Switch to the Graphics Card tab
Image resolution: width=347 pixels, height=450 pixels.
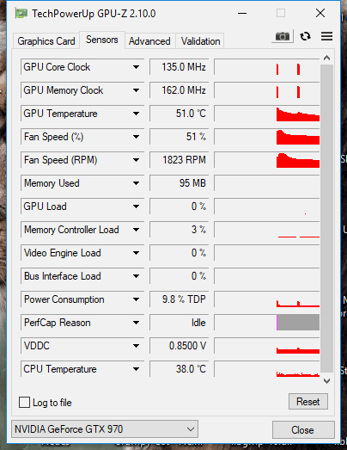point(46,41)
